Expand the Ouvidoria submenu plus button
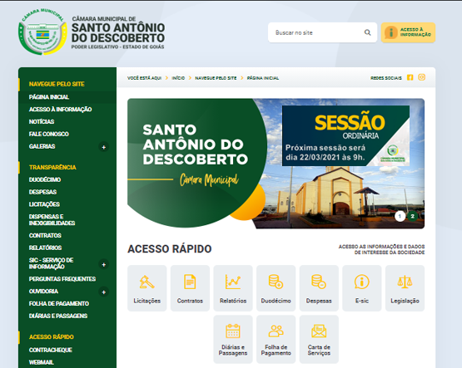 coord(103,292)
